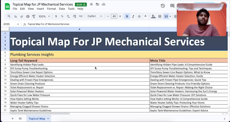230x122 pixels.
Task: Open version history clock icon
Action: click(x=163, y=6)
